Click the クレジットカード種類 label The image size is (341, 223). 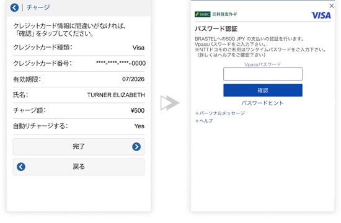tap(43, 47)
